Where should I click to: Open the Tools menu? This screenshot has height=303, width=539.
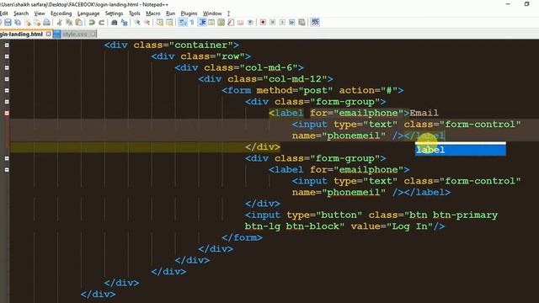pos(135,13)
